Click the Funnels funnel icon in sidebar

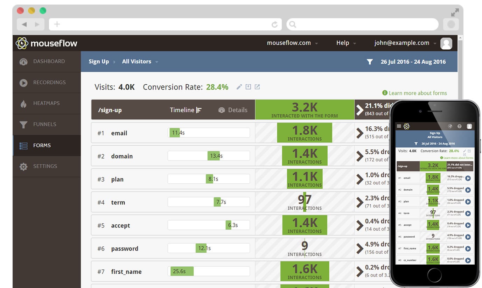tap(23, 125)
